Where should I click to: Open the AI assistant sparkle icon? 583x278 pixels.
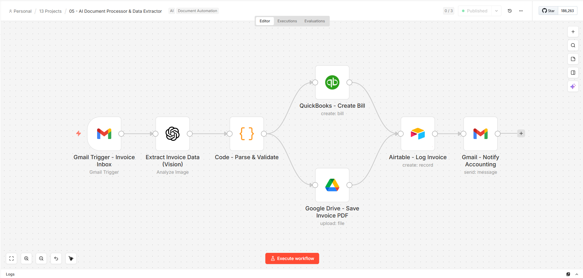(x=573, y=86)
